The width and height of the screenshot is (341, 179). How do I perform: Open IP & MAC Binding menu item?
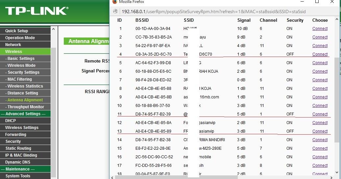click(25, 155)
